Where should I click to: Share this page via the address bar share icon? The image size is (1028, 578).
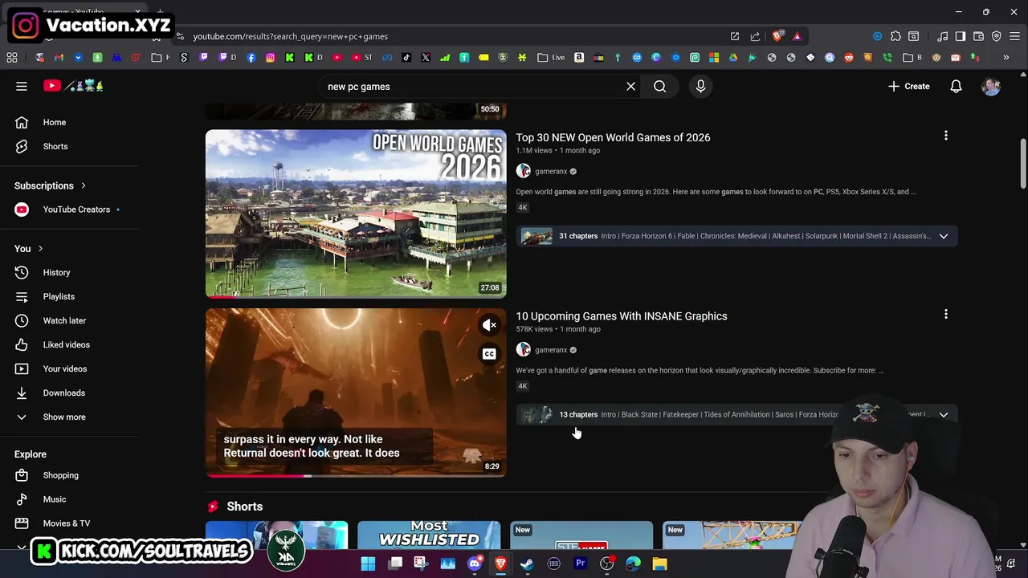tap(755, 36)
